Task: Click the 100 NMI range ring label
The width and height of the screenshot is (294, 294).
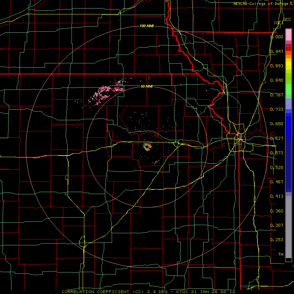Action: click(147, 26)
